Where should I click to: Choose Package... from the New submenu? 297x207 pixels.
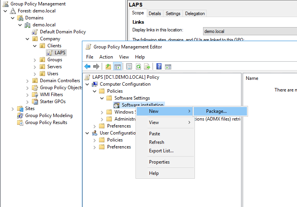pyautogui.click(x=216, y=111)
